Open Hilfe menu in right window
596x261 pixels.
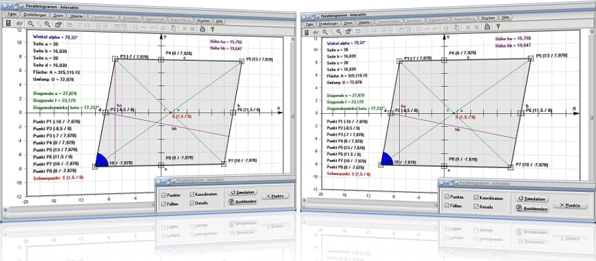(x=506, y=17)
